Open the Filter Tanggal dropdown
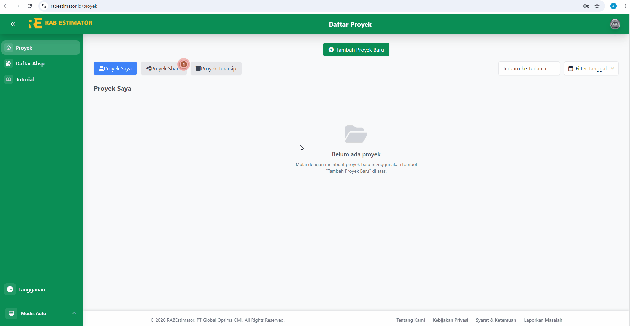630x326 pixels. [x=591, y=68]
